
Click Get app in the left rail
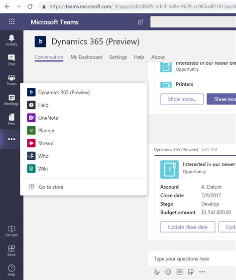[x=11, y=231]
